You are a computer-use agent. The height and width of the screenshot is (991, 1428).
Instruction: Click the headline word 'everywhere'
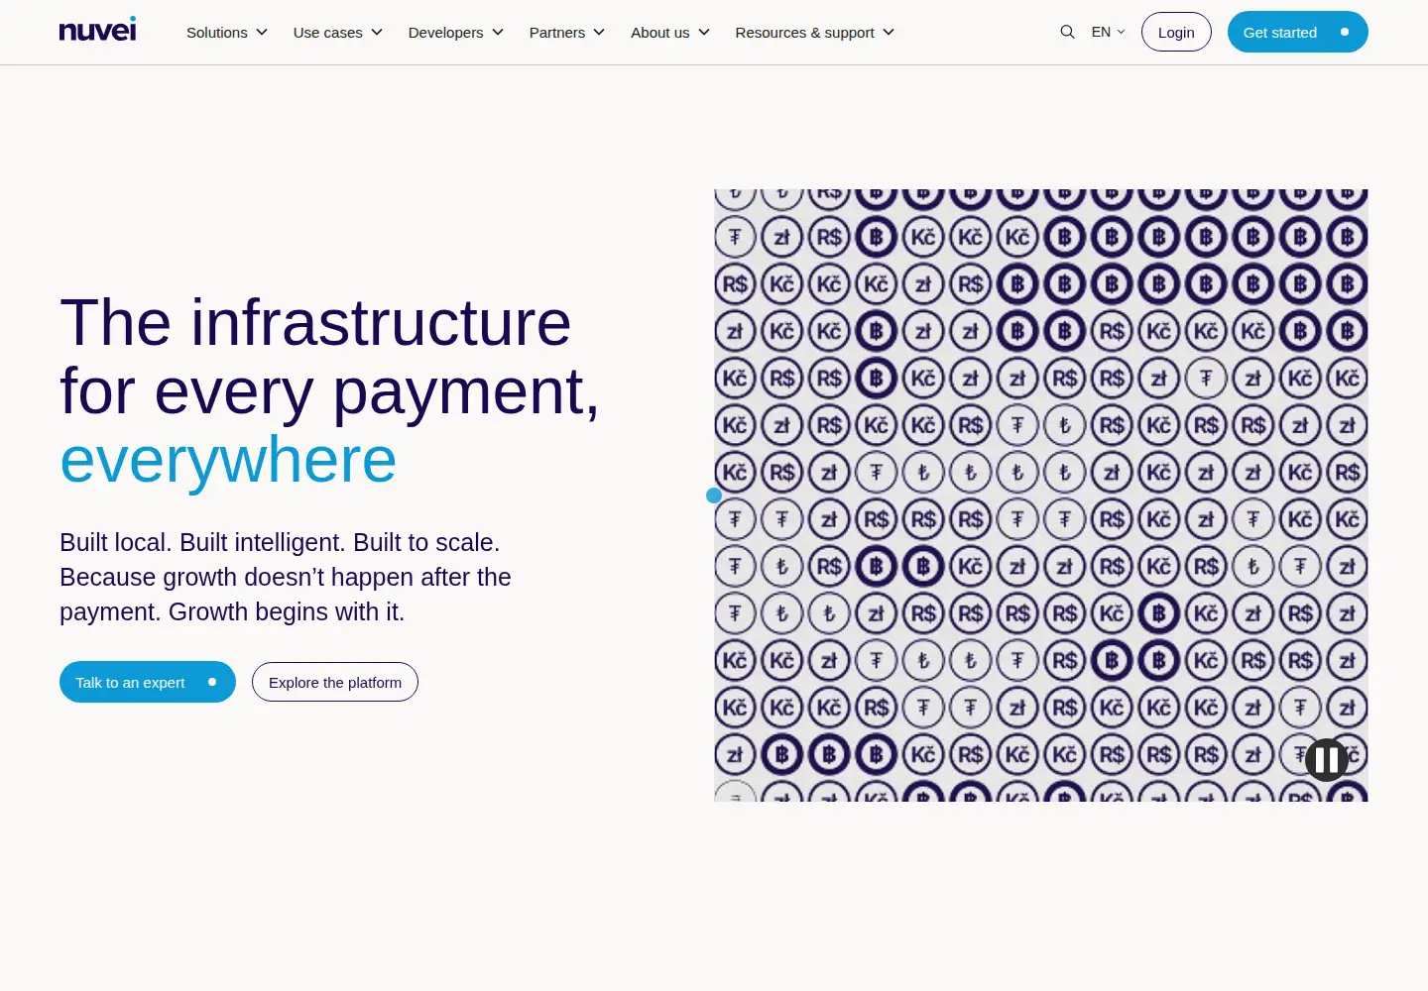click(x=228, y=460)
